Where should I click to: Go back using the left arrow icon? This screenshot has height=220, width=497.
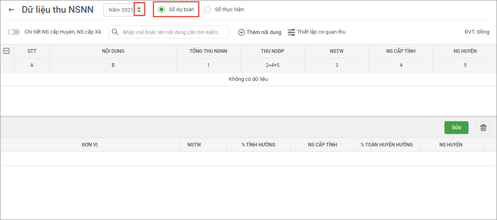[12, 10]
